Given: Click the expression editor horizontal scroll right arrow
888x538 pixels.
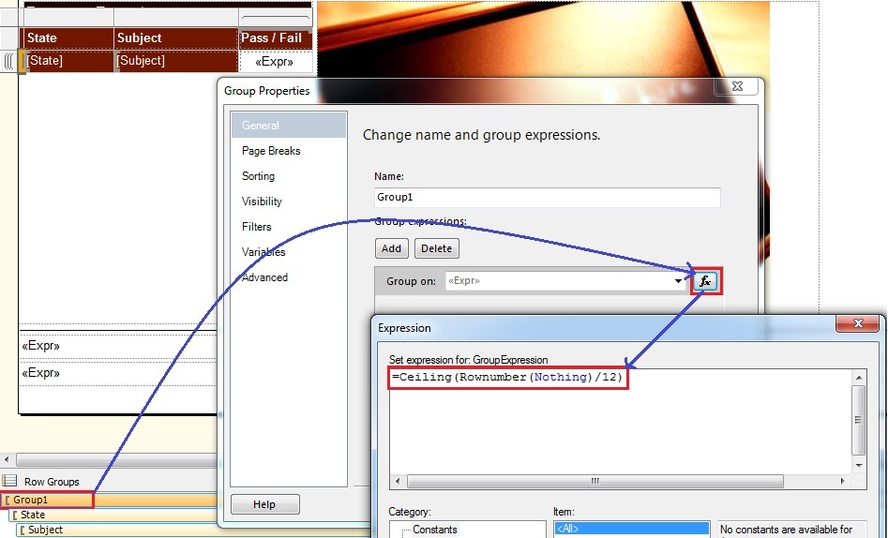Looking at the screenshot, I should click(843, 482).
